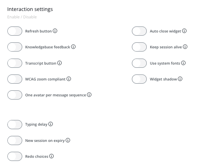Open info icon next to Refresh button

(55, 31)
